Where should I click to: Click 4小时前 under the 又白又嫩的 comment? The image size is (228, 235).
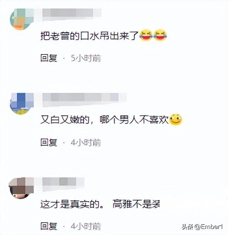tap(86, 142)
